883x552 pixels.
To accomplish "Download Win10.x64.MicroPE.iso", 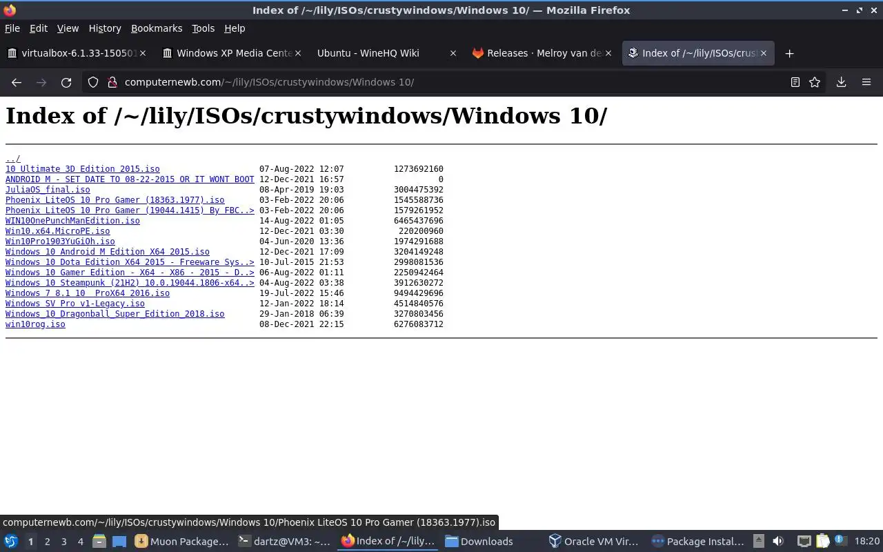I will click(x=58, y=231).
